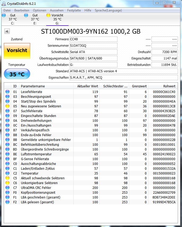Click the previous disk arrow button
Image resolution: width=182 pixels, height=227 pixels.
7,31
